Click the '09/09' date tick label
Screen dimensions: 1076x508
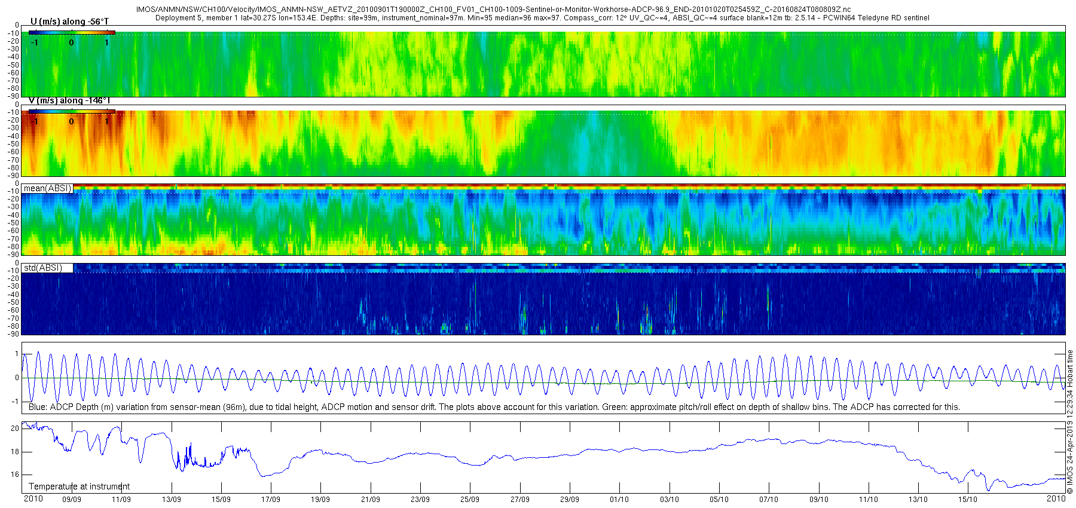(72, 499)
